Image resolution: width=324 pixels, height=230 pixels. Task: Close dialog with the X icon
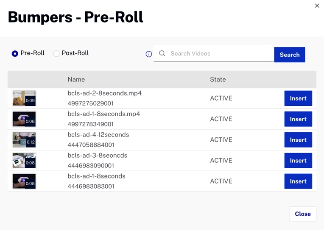pos(317,5)
